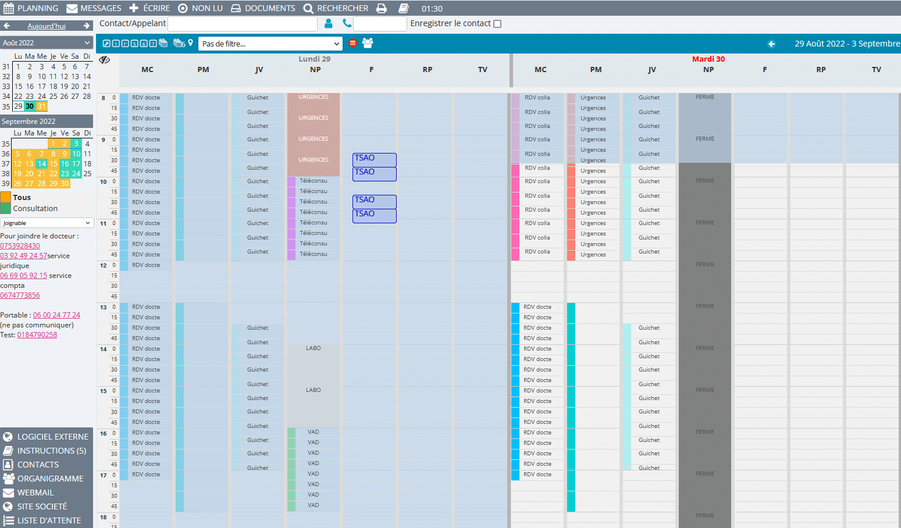901x528 pixels.
Task: Open the group of people icon
Action: pyautogui.click(x=368, y=43)
